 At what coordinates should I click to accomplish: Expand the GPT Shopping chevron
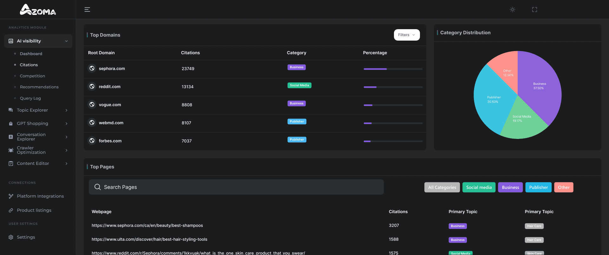coord(66,123)
